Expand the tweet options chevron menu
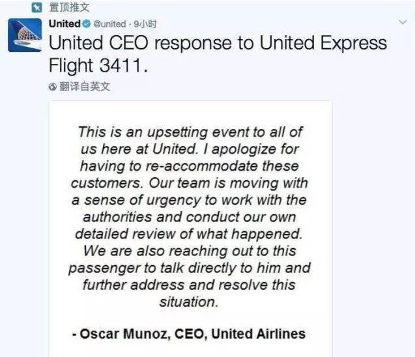415x357 pixels. pos(403,22)
